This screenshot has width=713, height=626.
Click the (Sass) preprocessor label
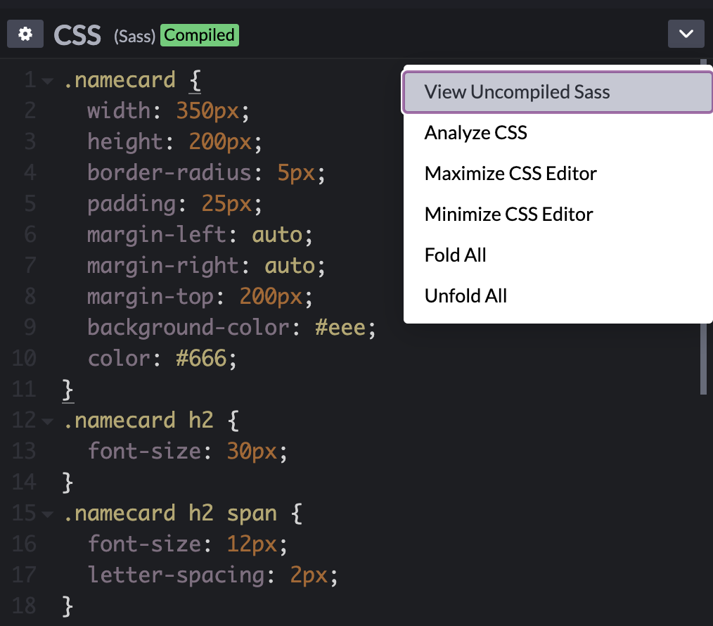click(x=134, y=35)
